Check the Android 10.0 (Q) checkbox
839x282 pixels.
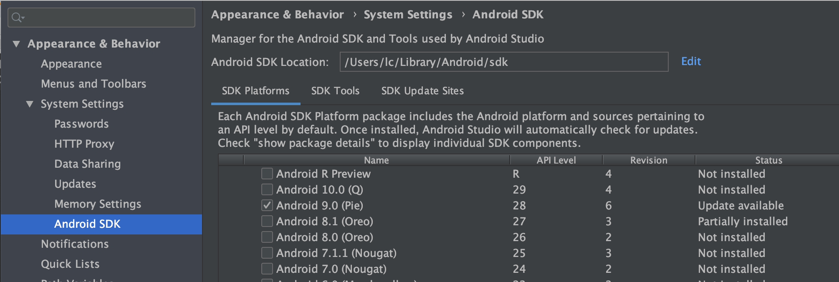pos(267,189)
